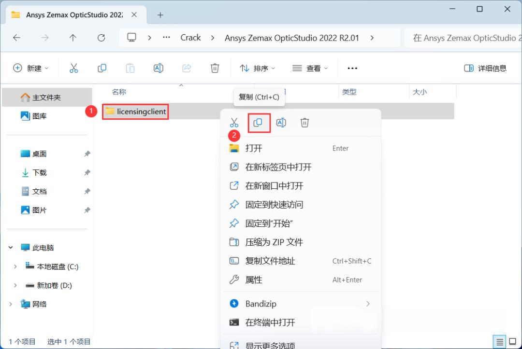Screen dimensions: 522x349
Task: Open the 查看 view dropdown
Action: 310,68
